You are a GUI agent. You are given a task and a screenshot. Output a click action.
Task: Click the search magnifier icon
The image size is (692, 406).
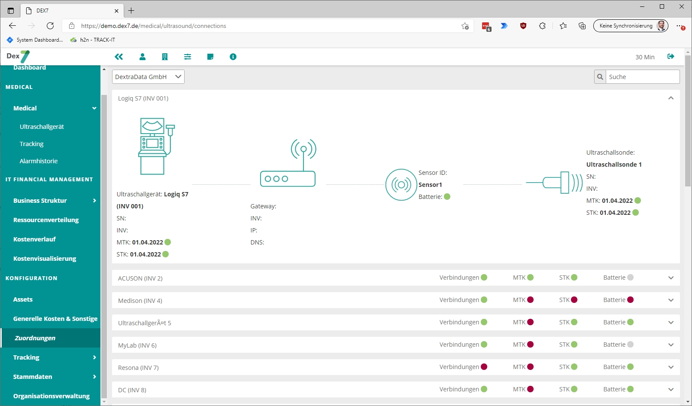pyautogui.click(x=600, y=77)
